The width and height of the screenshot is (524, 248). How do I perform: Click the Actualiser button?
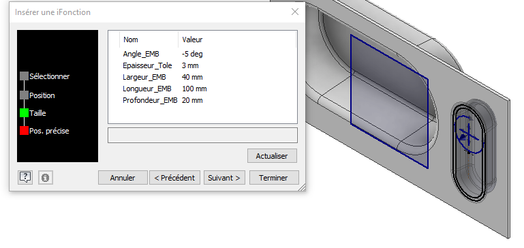click(272, 156)
